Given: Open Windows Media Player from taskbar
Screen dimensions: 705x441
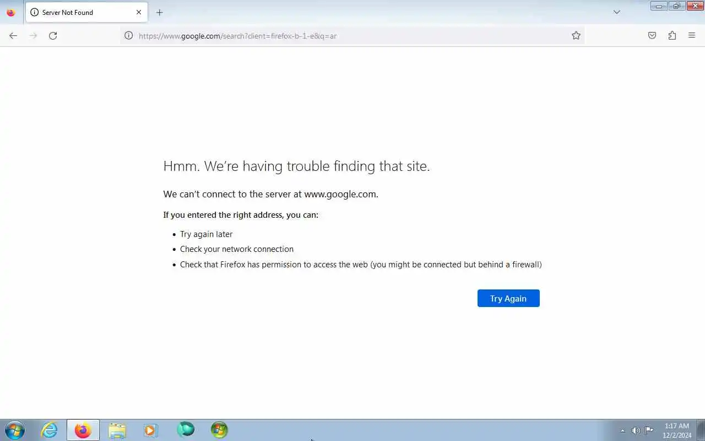Looking at the screenshot, I should point(151,430).
